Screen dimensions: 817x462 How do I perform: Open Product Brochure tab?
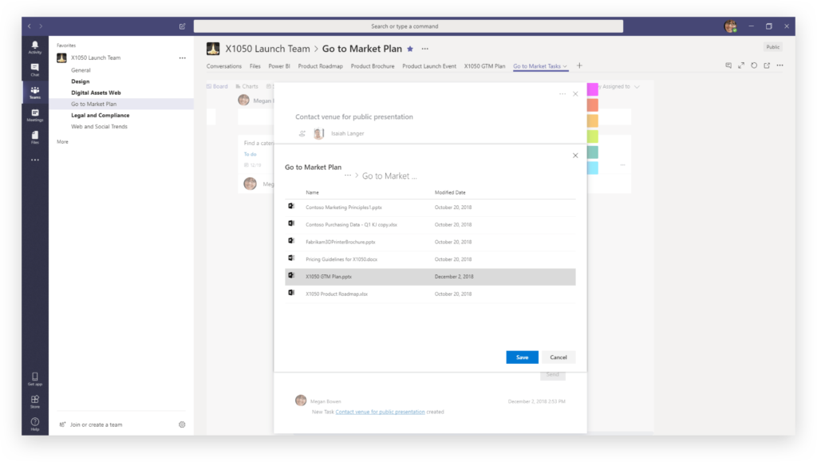[x=373, y=66]
